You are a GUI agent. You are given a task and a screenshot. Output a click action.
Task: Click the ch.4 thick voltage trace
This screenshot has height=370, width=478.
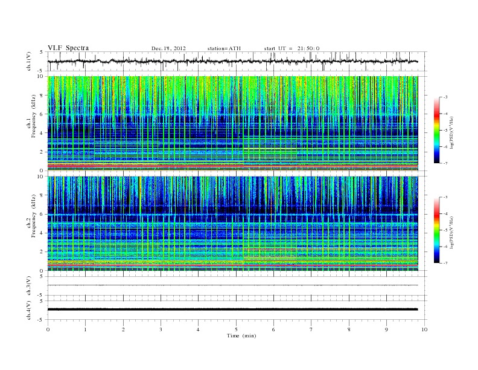pyautogui.click(x=232, y=310)
